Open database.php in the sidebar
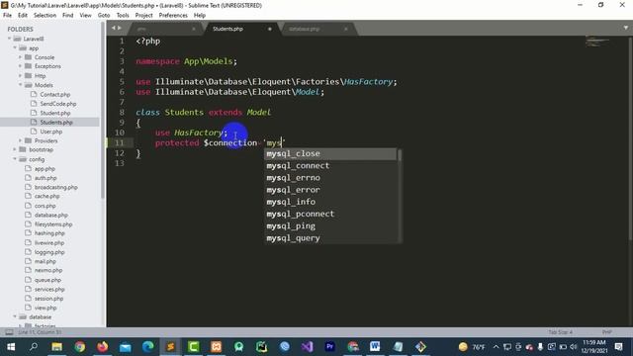The height and width of the screenshot is (356, 633). [x=50, y=216]
